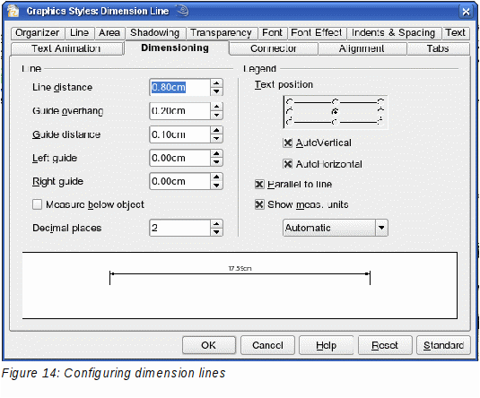Image resolution: width=480 pixels, height=398 pixels.
Task: Select the Font tab
Action: tap(273, 33)
